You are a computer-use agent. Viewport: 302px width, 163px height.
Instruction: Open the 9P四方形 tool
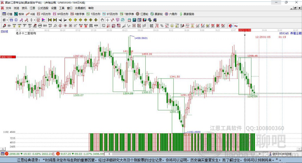[61, 14]
